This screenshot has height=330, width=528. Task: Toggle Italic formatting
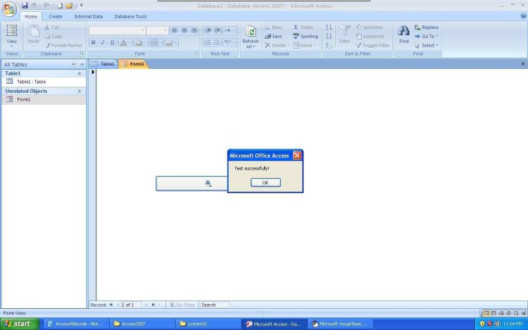click(x=103, y=42)
